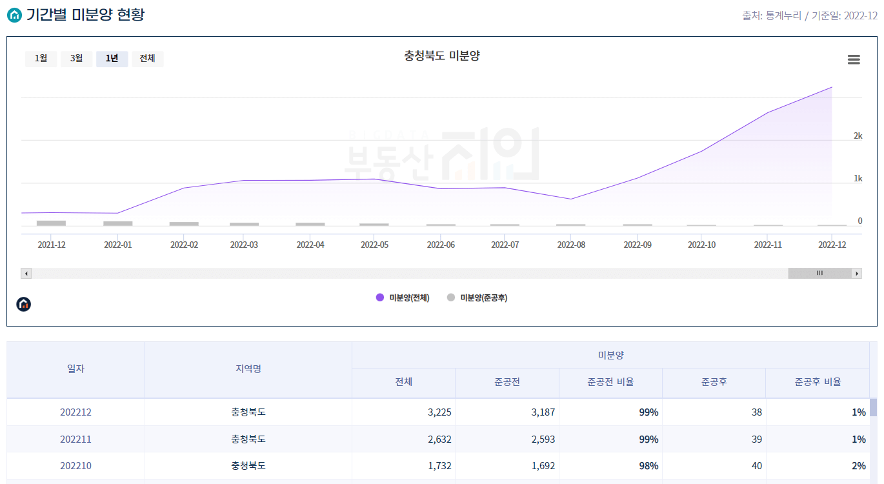Toggle the 미분양(전체) legend series
The image size is (884, 484).
coord(403,297)
